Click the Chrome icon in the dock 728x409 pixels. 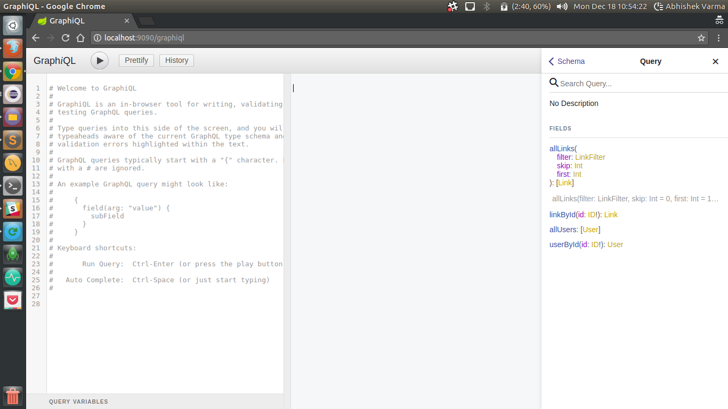(13, 71)
